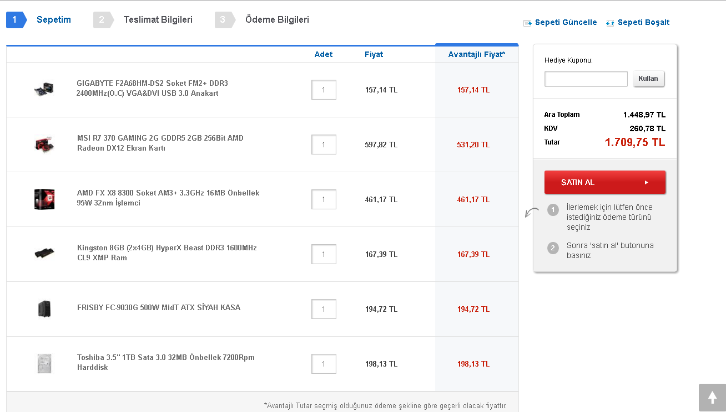
Task: Click the Kingston HyperX RAM image
Action: coord(44,254)
